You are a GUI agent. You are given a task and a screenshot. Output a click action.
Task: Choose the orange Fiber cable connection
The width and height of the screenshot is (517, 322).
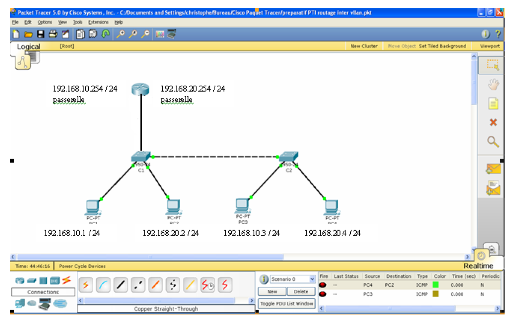click(155, 285)
